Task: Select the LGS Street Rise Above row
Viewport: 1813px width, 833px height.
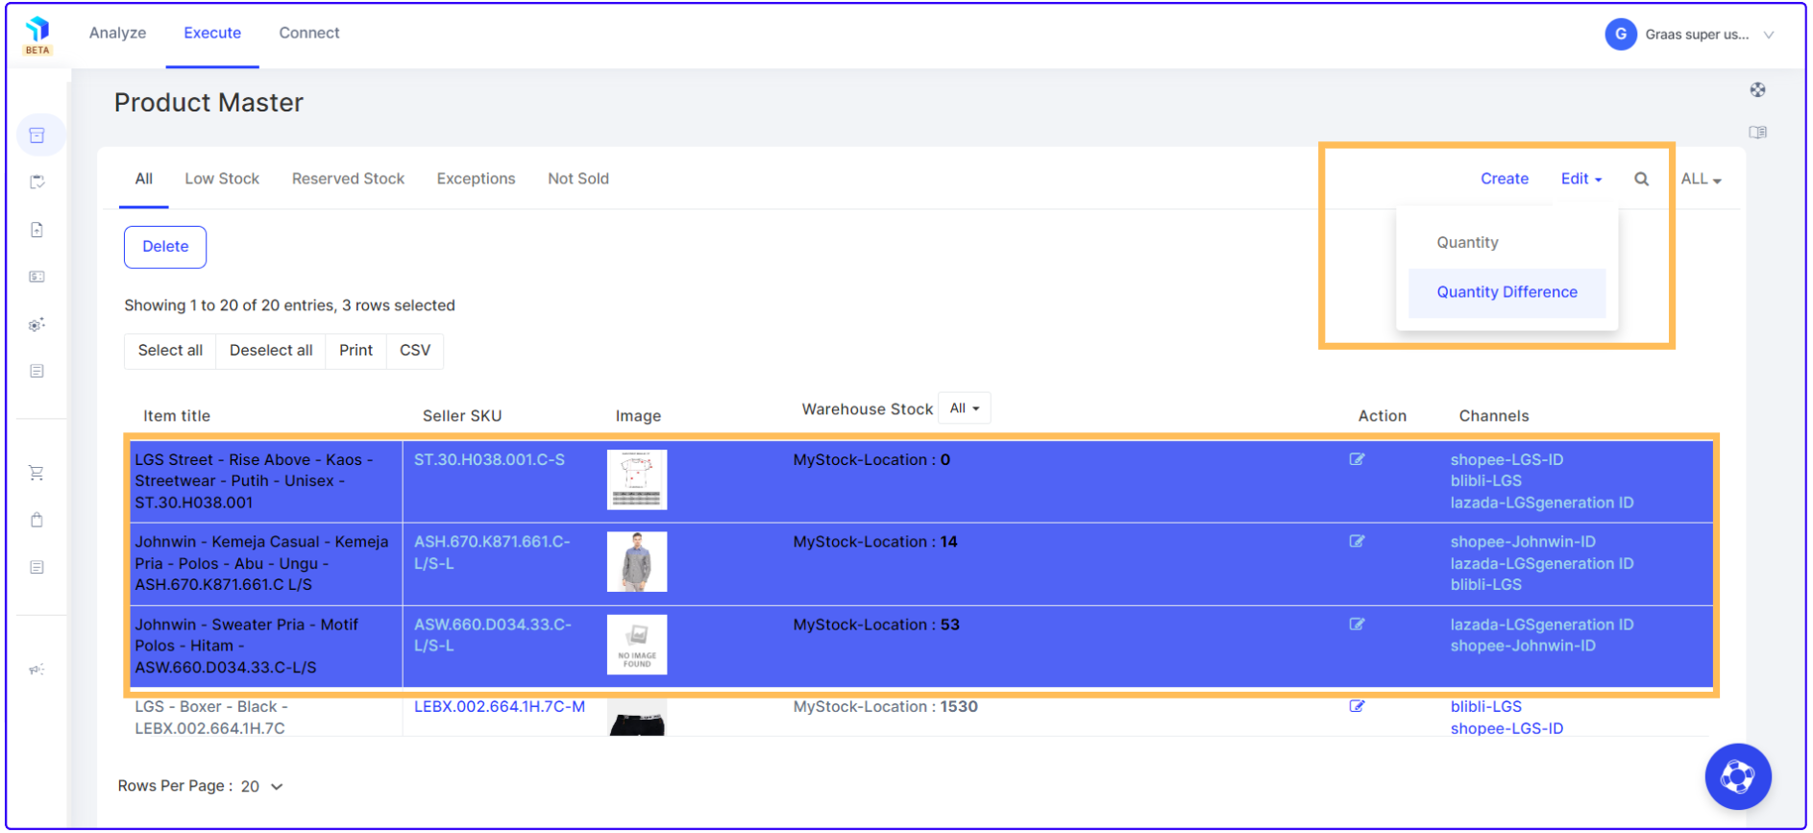Action: (920, 481)
